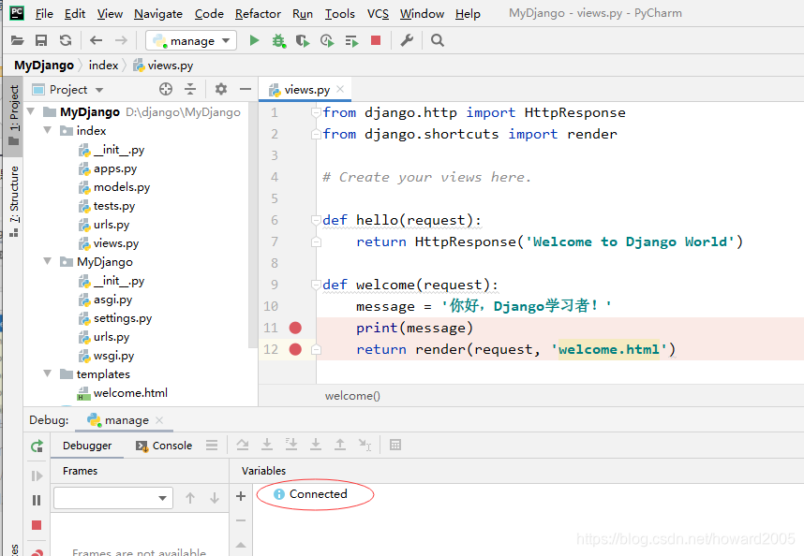804x556 pixels.
Task: Hide the Project panel with the minus icon
Action: [246, 90]
